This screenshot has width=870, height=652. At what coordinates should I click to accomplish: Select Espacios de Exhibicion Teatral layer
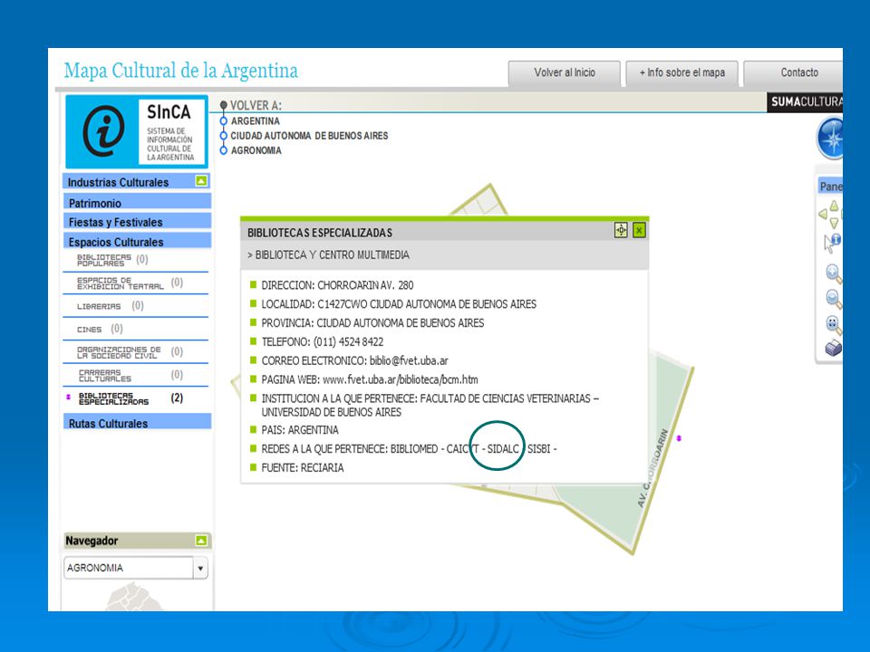pos(121,283)
